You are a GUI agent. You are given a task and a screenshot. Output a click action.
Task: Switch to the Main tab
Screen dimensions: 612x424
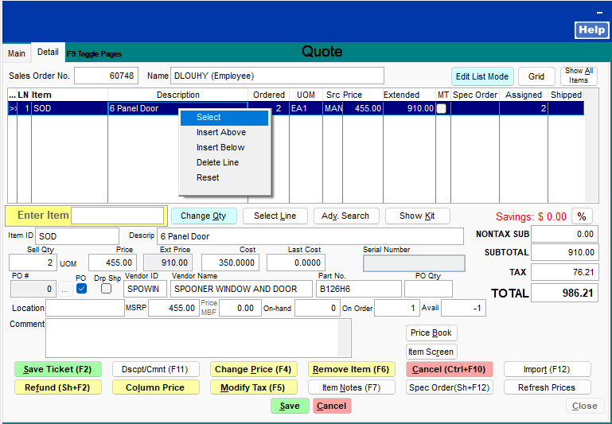[x=17, y=53]
